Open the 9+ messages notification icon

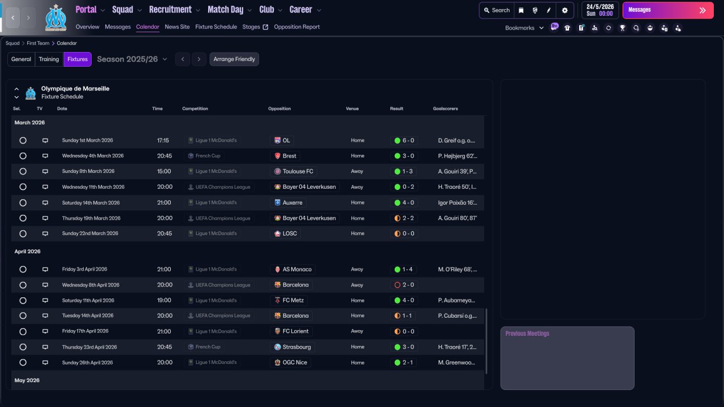(x=554, y=27)
